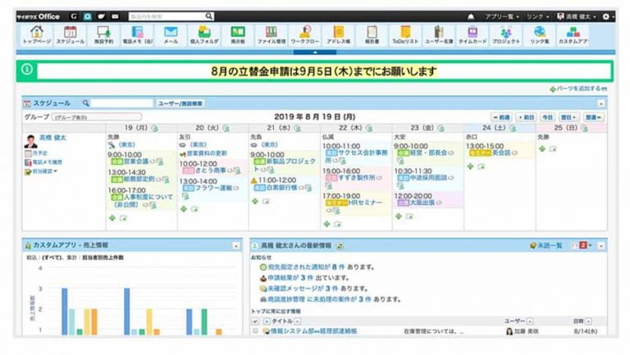Viewport: 630px width, 355px height.
Task: Click the schedule search input field
Action: 121,104
